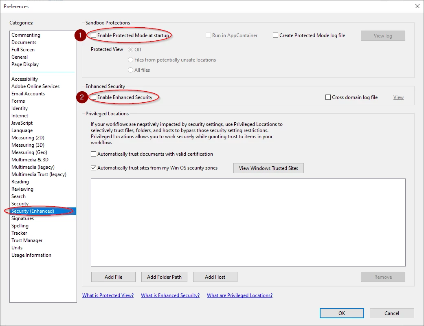
Task: Click View Windows Trusted Sites button
Action: pos(268,168)
